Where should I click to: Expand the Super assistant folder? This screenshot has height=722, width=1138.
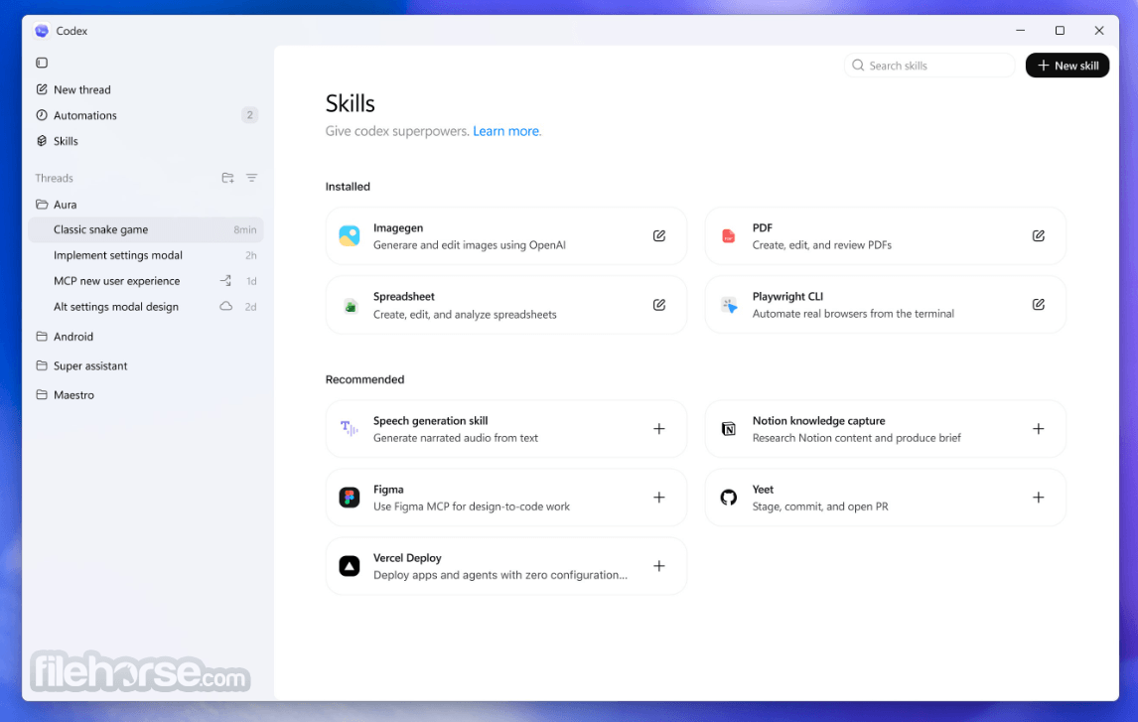81,365
